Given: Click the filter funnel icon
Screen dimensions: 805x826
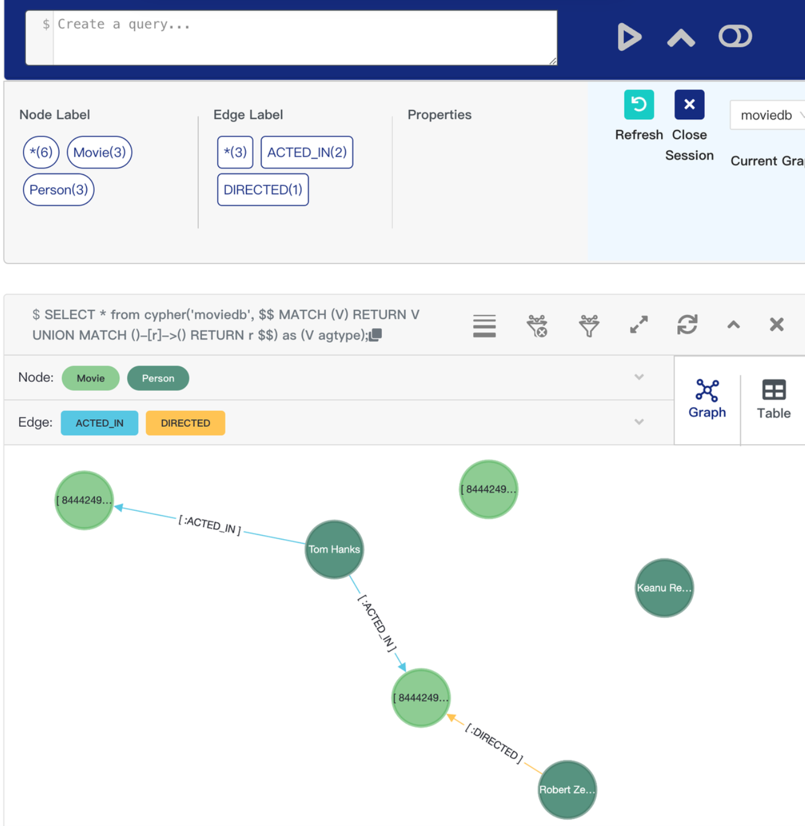Looking at the screenshot, I should point(589,326).
